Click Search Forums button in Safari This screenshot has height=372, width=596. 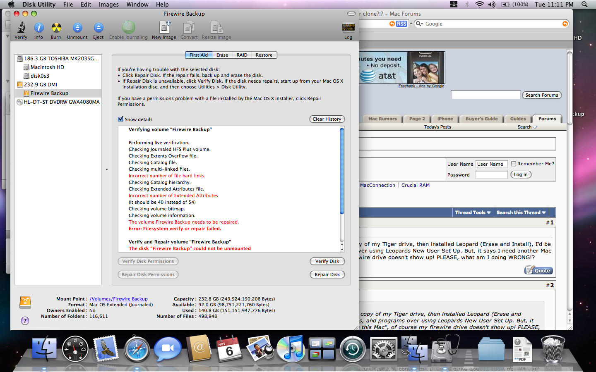(542, 95)
